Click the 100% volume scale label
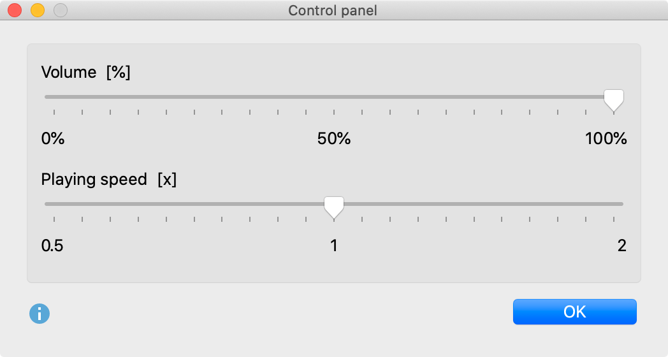Viewport: 668px width, 357px height. click(606, 138)
